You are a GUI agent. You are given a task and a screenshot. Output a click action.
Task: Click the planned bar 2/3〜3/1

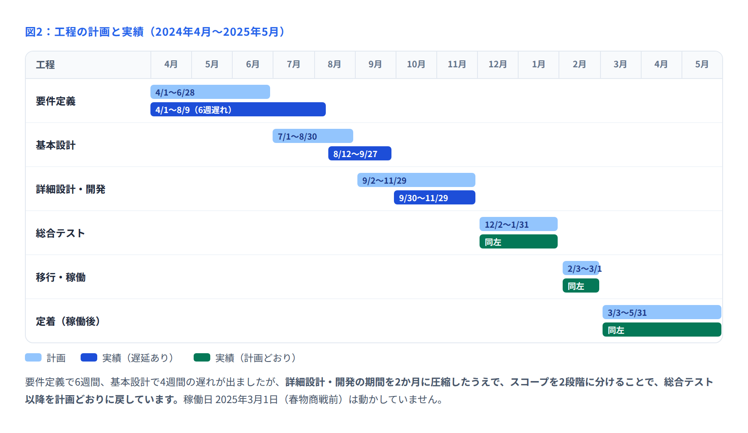581,268
